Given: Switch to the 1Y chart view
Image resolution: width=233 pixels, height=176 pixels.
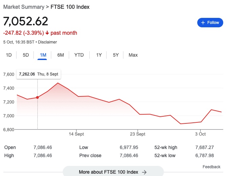Looking at the screenshot, I should 99,55.
